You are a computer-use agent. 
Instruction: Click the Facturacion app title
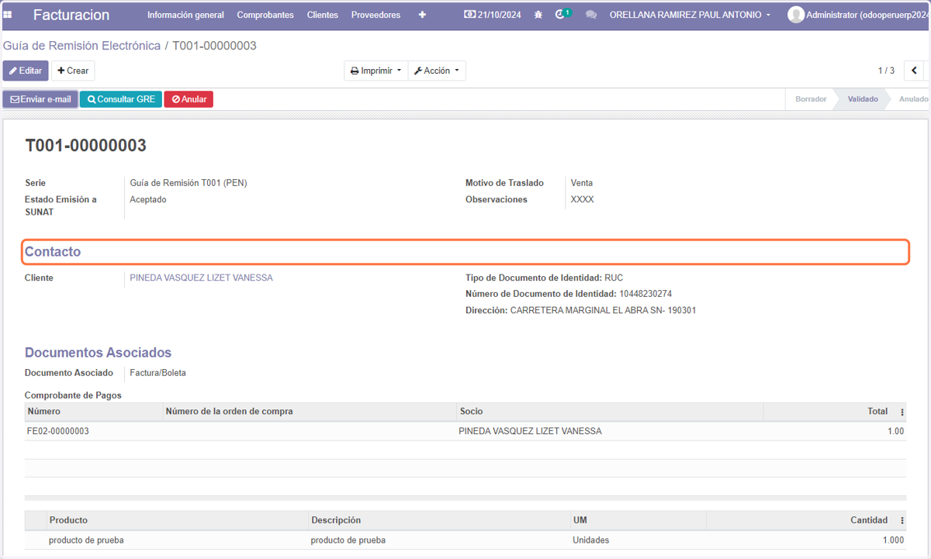pos(71,15)
